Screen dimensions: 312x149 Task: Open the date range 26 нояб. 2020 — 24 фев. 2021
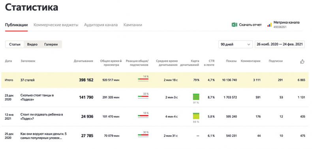point(280,44)
